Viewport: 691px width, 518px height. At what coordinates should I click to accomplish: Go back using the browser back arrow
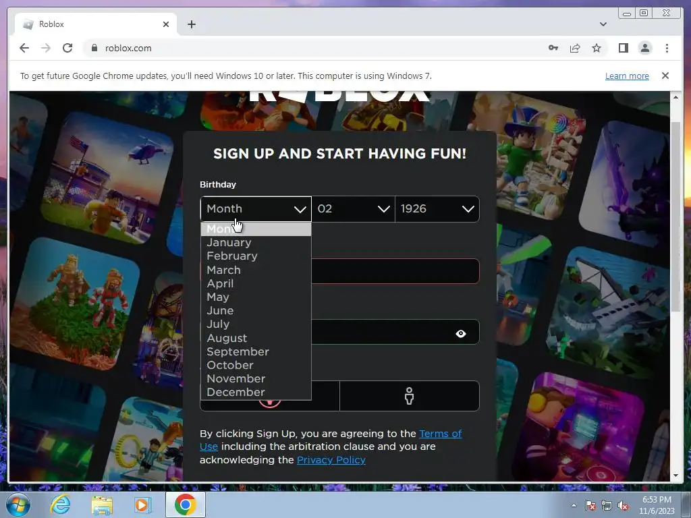(24, 48)
